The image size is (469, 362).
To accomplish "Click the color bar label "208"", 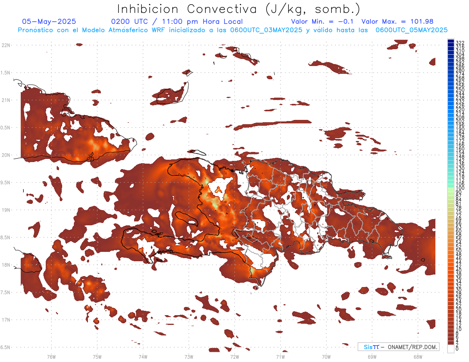I will 460,117.
